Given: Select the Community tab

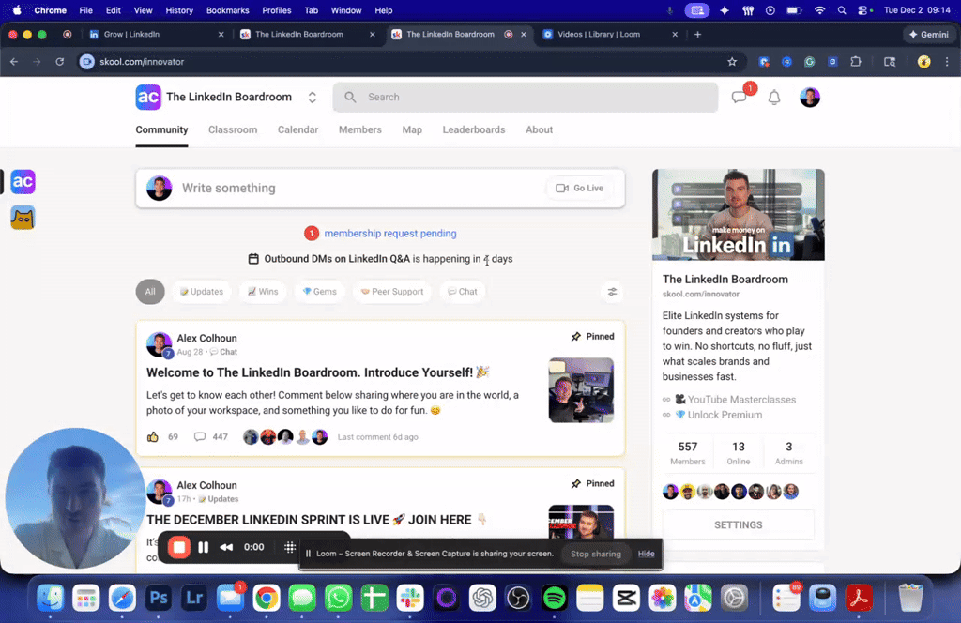Looking at the screenshot, I should pyautogui.click(x=161, y=129).
